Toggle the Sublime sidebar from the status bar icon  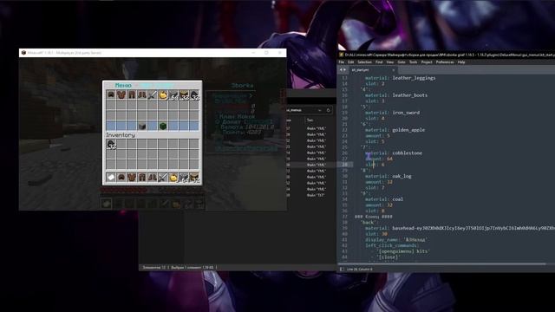[x=342, y=270]
